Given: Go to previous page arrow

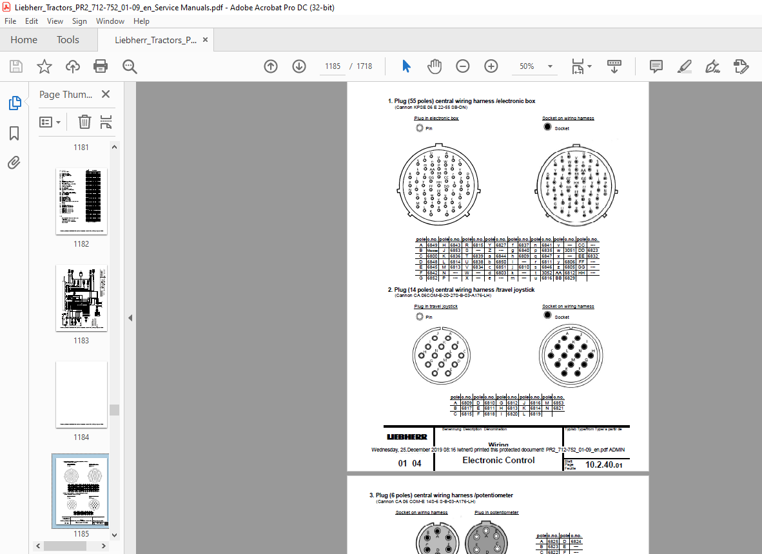Looking at the screenshot, I should click(271, 66).
